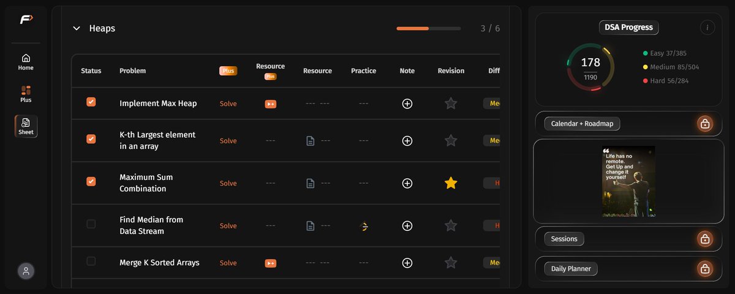Open the Plus section in the sidebar
Viewport: 735px width, 294px height.
(x=26, y=94)
